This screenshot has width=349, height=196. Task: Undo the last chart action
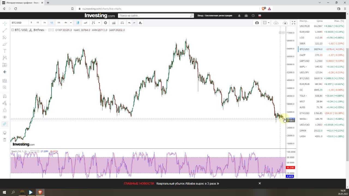129,23
